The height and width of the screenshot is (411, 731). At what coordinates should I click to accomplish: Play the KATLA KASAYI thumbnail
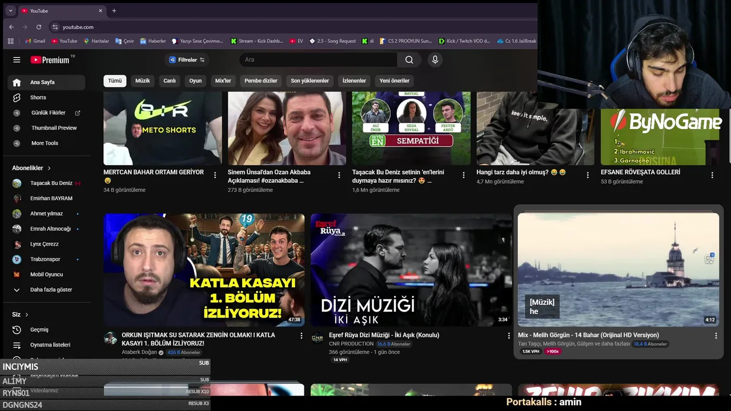(204, 269)
